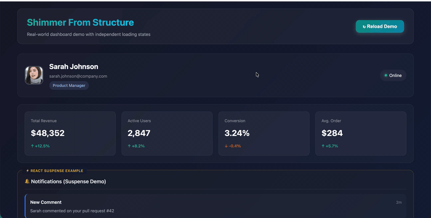Click the Product Manager role tag

tap(69, 85)
